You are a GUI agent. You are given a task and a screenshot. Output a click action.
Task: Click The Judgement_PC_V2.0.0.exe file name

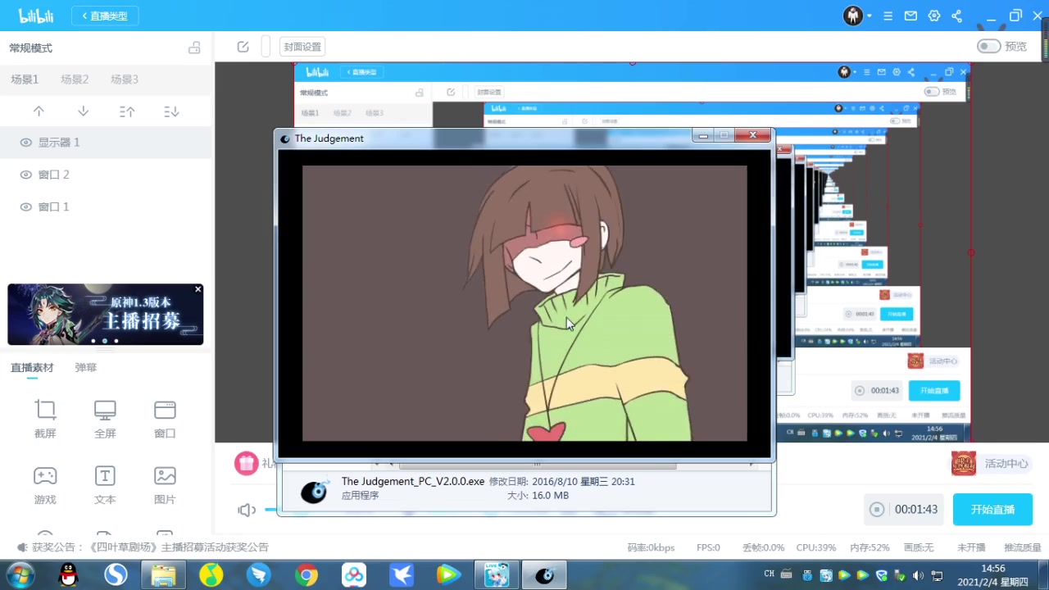coord(413,481)
